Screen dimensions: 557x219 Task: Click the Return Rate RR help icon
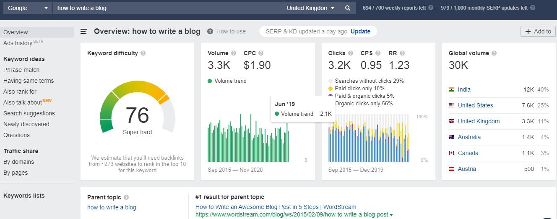tap(402, 53)
